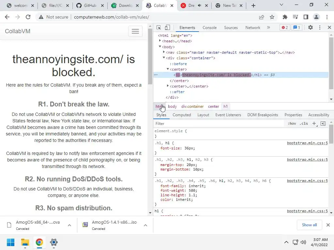Open the DOM Breakpoints tab
The width and height of the screenshot is (334, 250).
pos(263,115)
